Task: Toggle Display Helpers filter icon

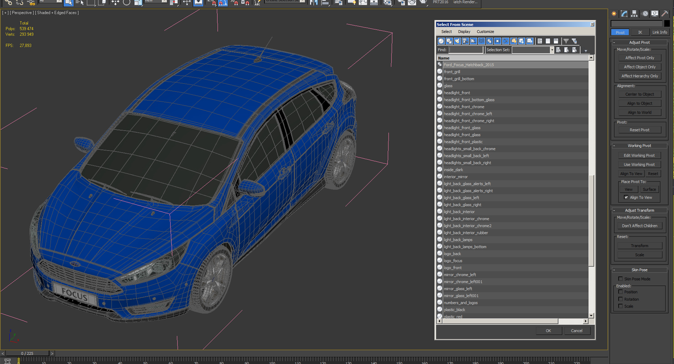Action: click(473, 41)
